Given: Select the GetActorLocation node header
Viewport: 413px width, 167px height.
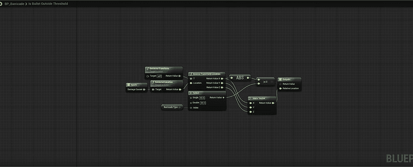Looking at the screenshot, I should click(167, 83).
